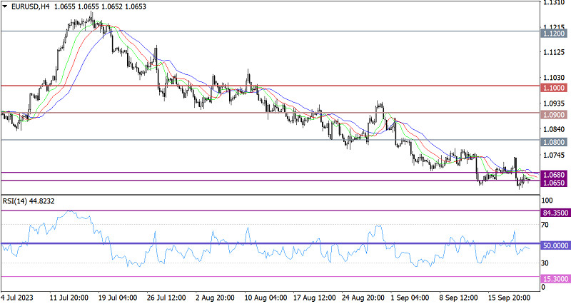Click the 8 Sep 12:00 time label
Viewport: 571px width, 304px height.
458,298
